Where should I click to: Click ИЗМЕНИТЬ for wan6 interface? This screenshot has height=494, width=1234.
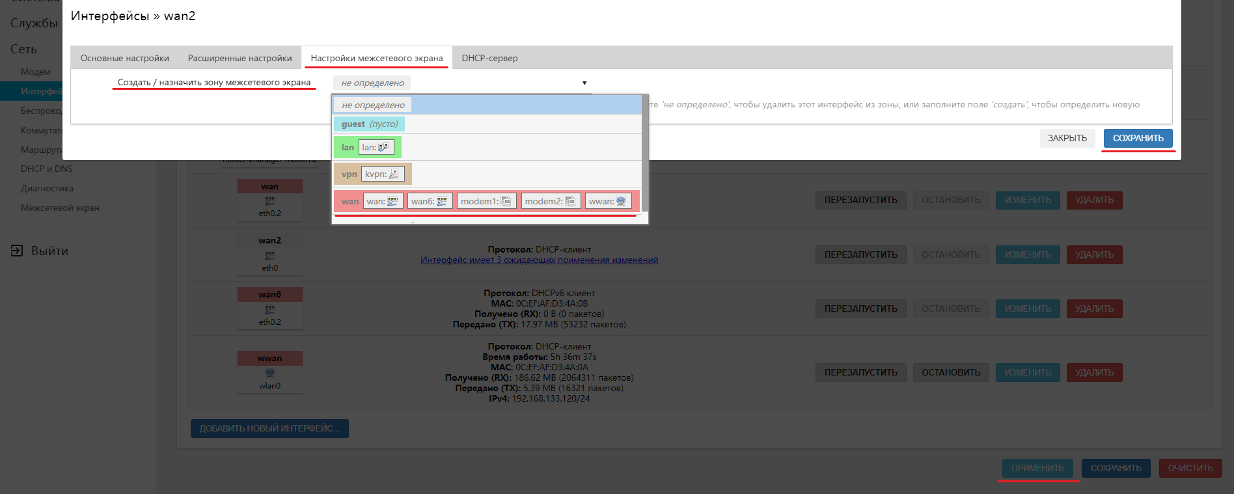[1028, 309]
